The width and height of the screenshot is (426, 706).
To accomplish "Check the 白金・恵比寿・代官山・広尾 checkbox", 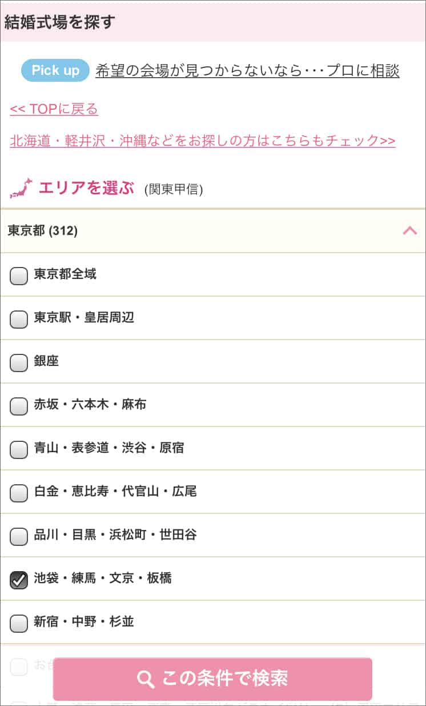I will [19, 493].
